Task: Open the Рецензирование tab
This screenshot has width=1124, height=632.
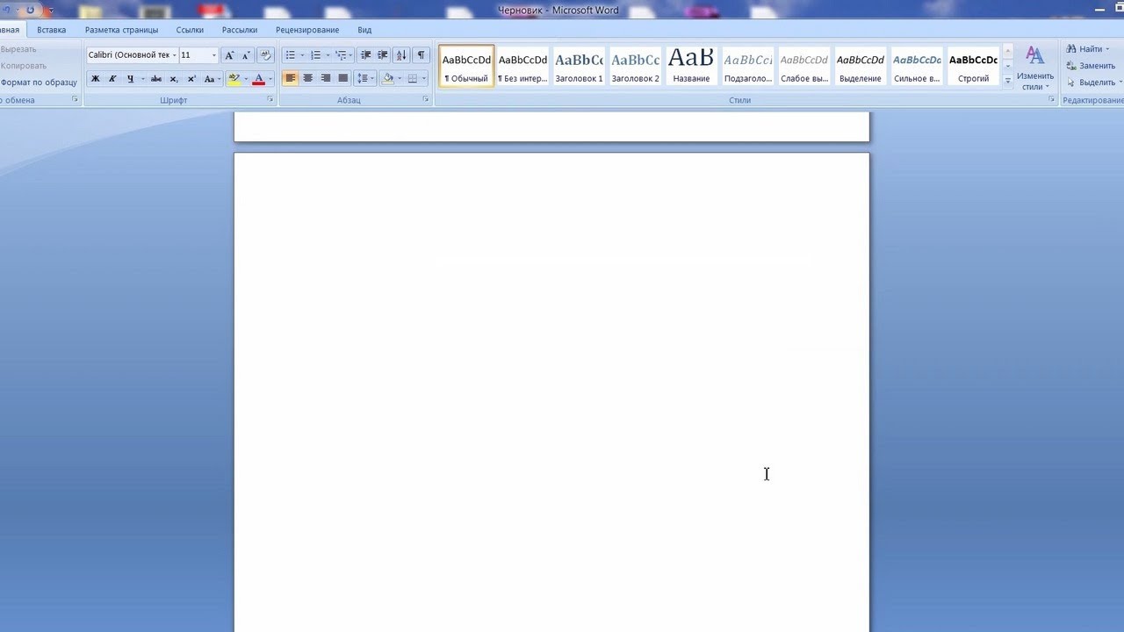Action: [307, 30]
